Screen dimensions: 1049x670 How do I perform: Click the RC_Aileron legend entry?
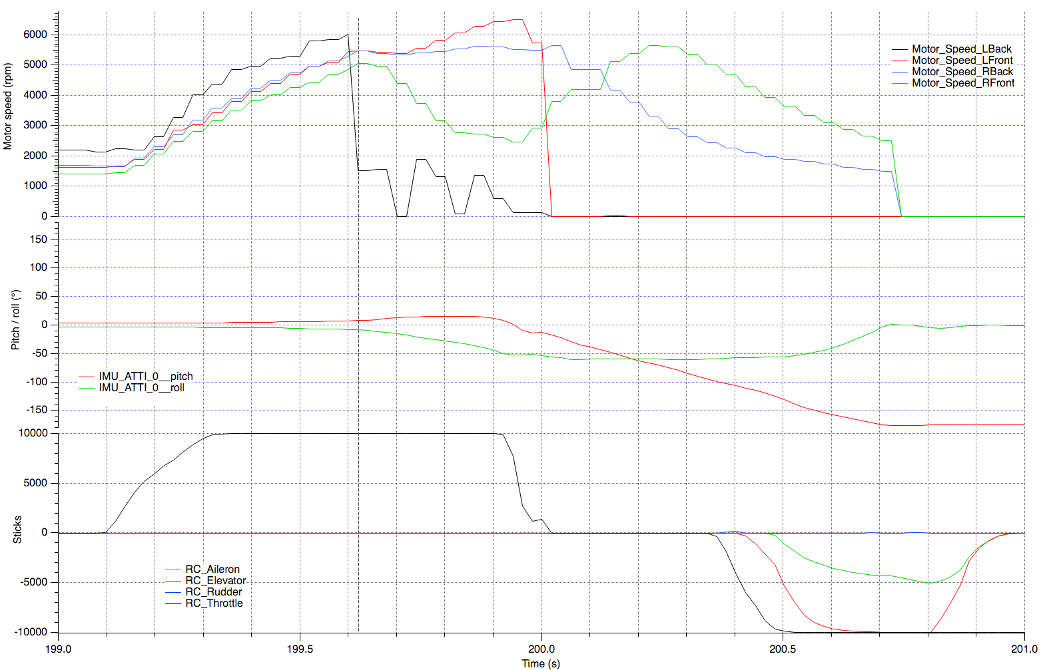click(x=202, y=569)
